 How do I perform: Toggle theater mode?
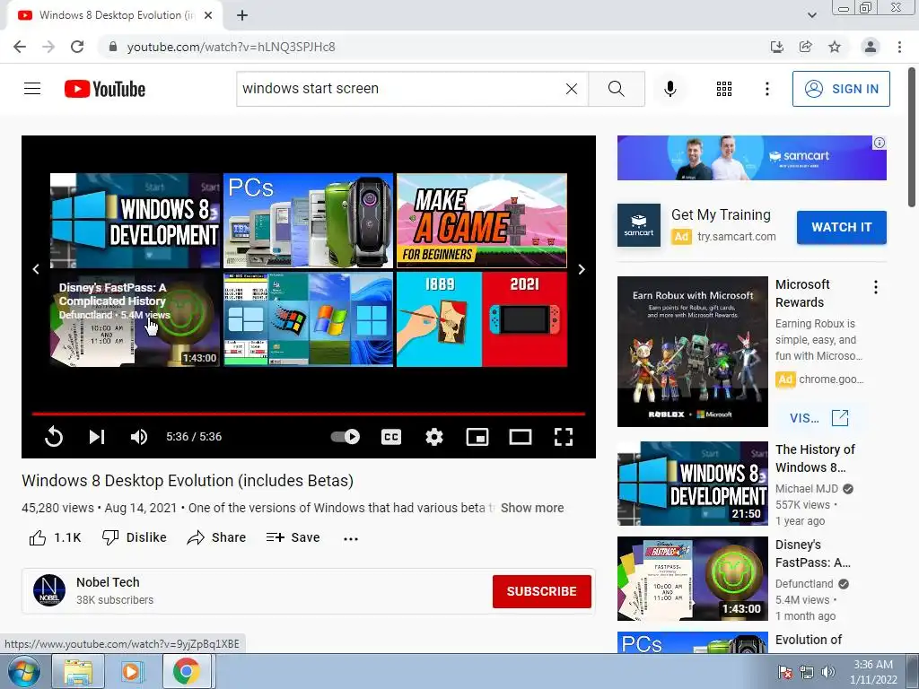click(521, 437)
